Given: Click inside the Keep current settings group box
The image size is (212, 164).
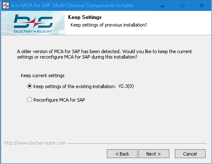Looking at the screenshot, I should click(x=106, y=93).
